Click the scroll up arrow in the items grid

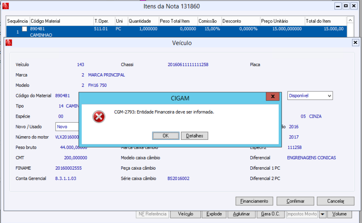[x=350, y=20]
